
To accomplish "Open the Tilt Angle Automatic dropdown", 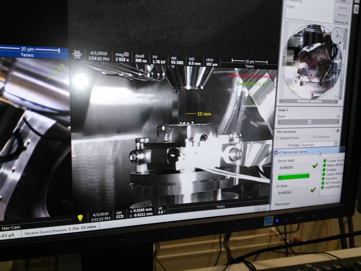I will click(x=319, y=144).
